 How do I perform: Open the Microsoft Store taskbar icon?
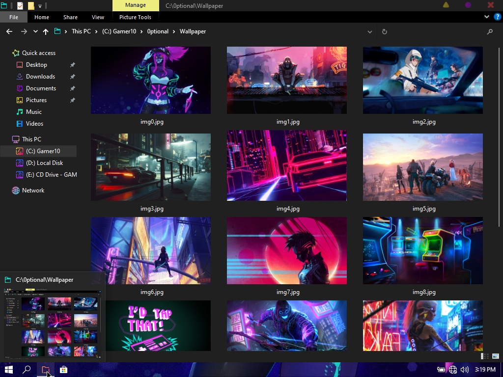click(x=63, y=370)
